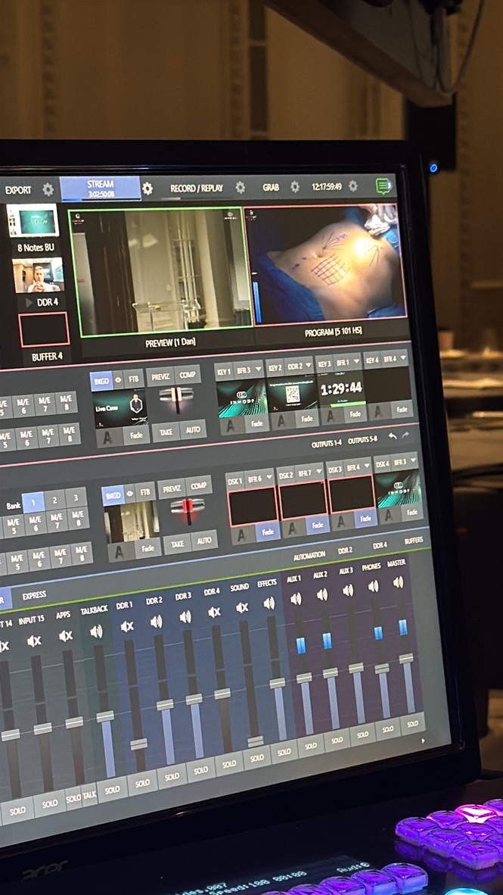Screen dimensions: 503x895
Task: Open the GRAB settings gear
Action: (295, 187)
